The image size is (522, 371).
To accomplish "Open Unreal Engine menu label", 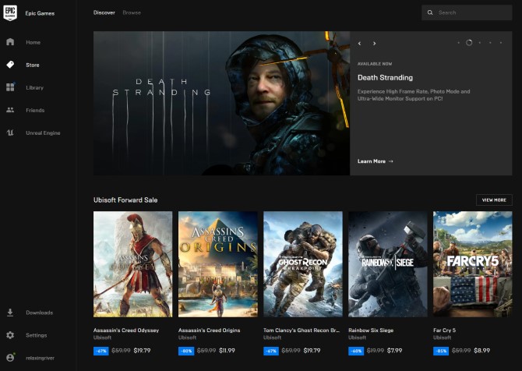I will coord(44,132).
